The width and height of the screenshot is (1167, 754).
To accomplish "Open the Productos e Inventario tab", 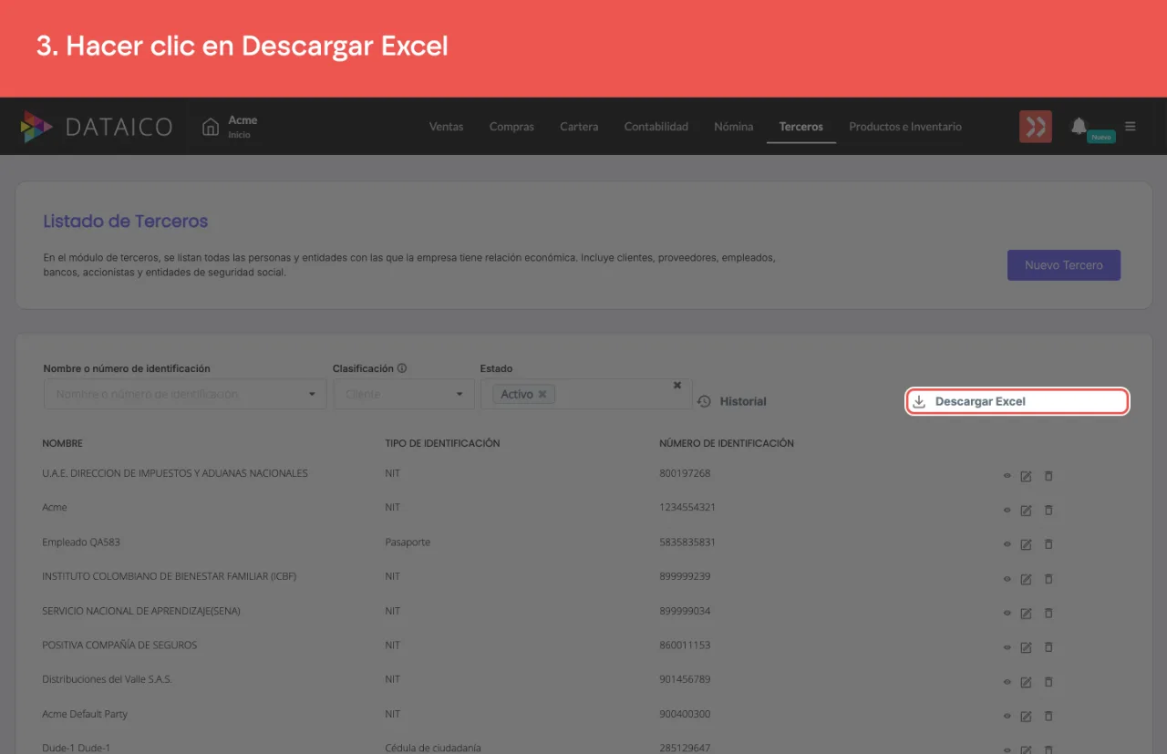I will pos(905,127).
